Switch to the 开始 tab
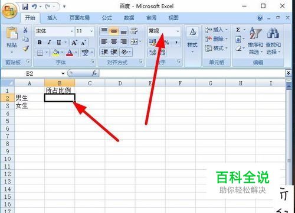Screen dimensions: 295x213 tap(30, 18)
